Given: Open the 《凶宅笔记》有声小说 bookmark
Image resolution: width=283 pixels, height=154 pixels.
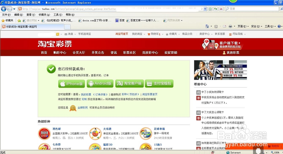Looking at the screenshot, I should coord(59,20).
